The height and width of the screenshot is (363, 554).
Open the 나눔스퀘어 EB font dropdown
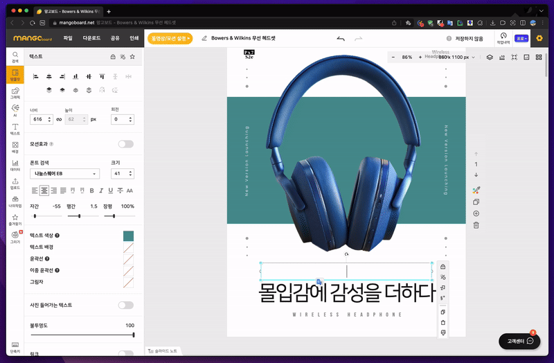point(64,174)
